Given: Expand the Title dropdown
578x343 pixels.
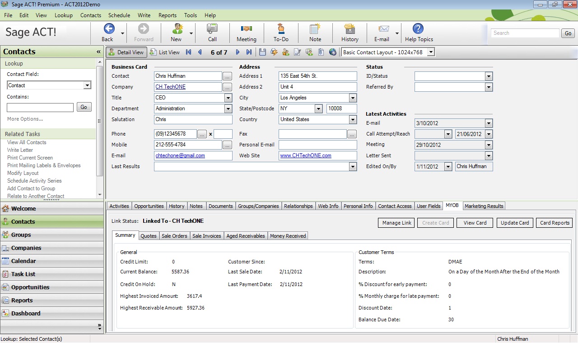Looking at the screenshot, I should 228,98.
